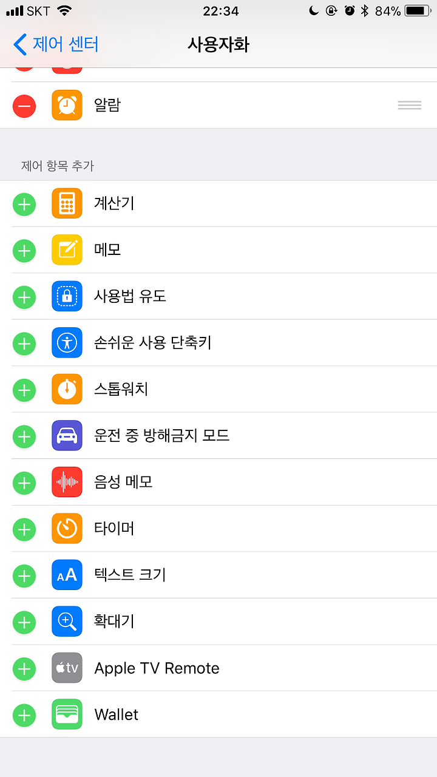Tap the 확대기 magnifier icon
Screen dimensions: 437x777
coord(67,621)
